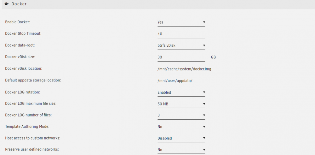This screenshot has height=155, width=315.
Task: Open Host access to custom networks dropdown
Action: tap(181, 138)
